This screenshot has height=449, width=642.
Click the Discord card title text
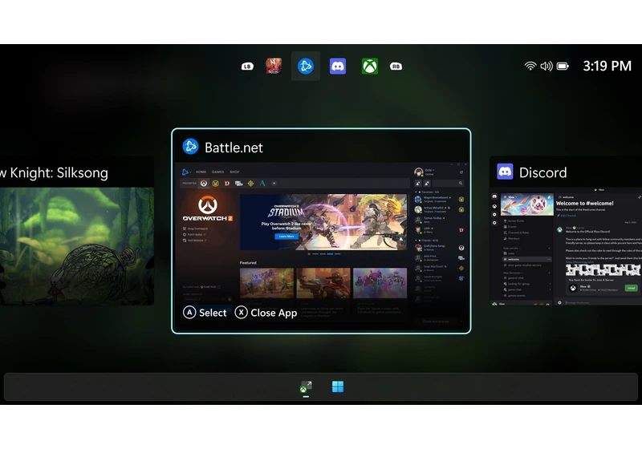543,172
